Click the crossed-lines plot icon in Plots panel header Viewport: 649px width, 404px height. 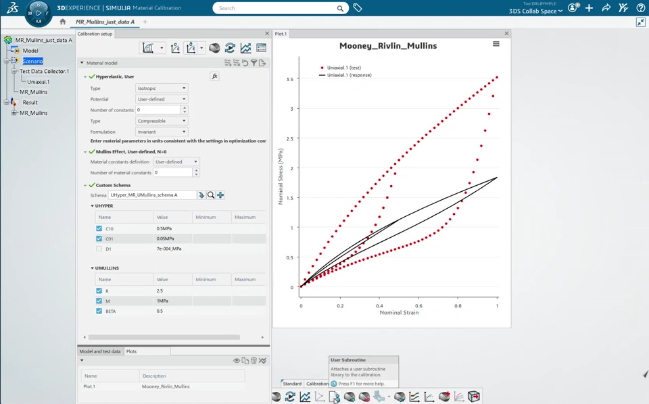(x=262, y=361)
